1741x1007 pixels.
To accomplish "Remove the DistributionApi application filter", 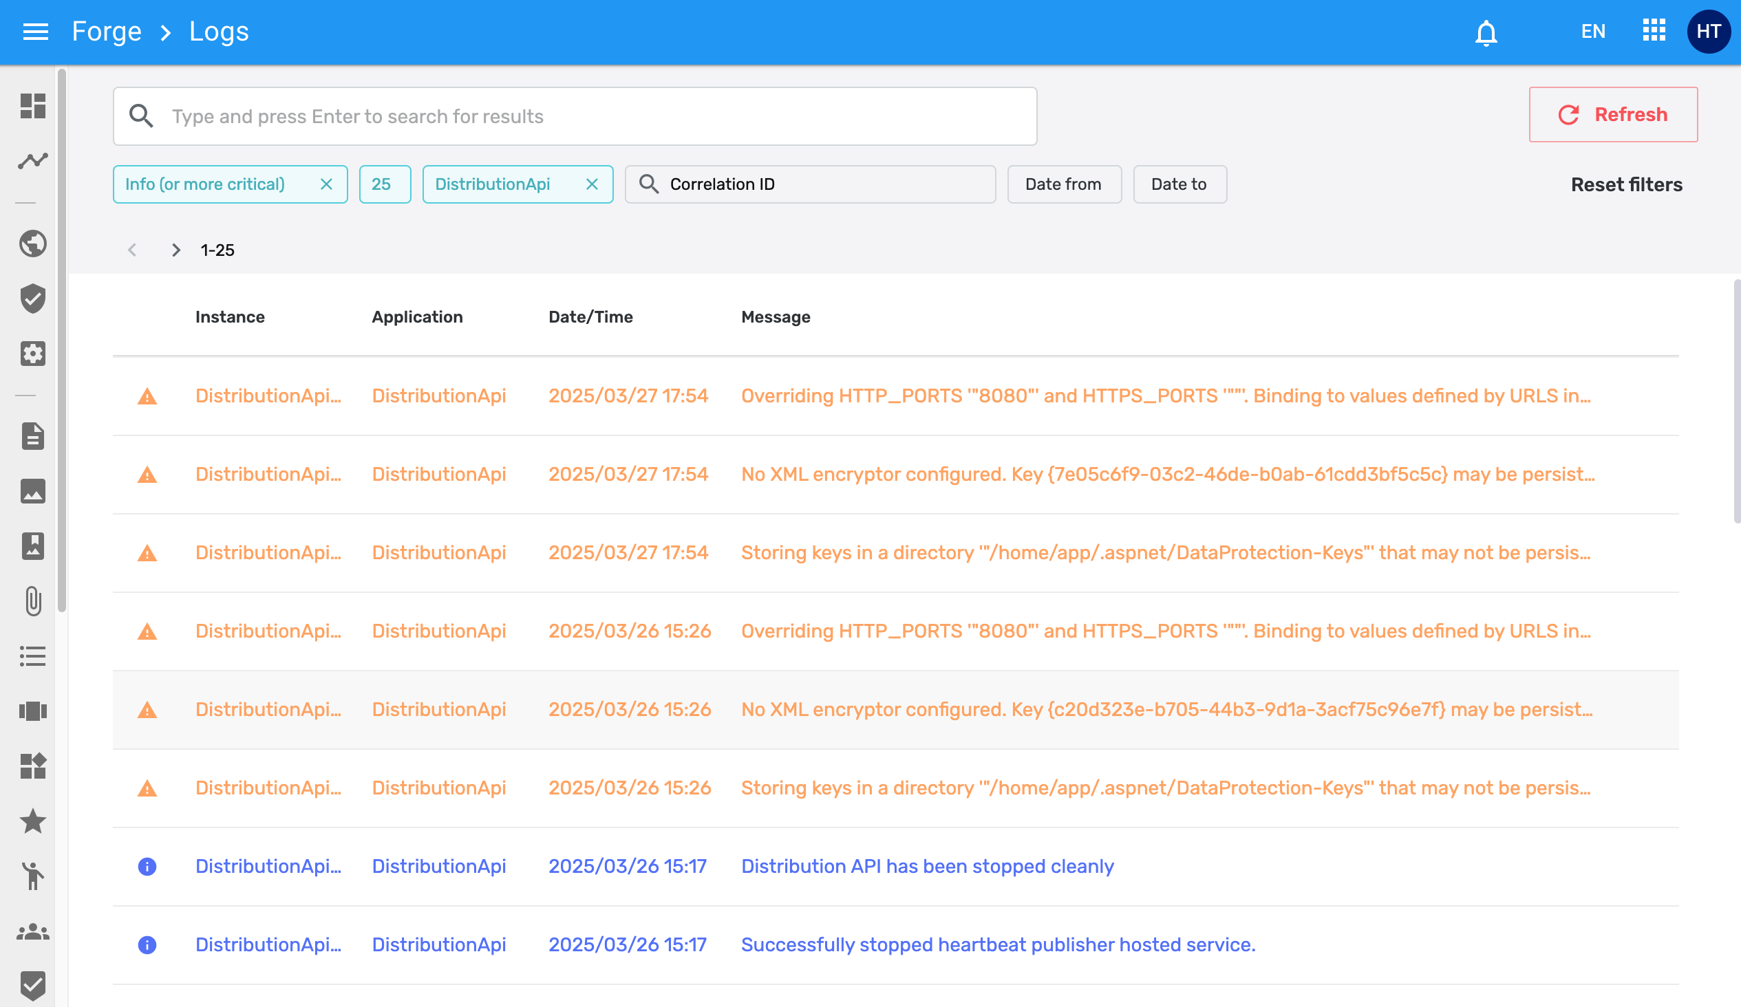I will tap(592, 184).
